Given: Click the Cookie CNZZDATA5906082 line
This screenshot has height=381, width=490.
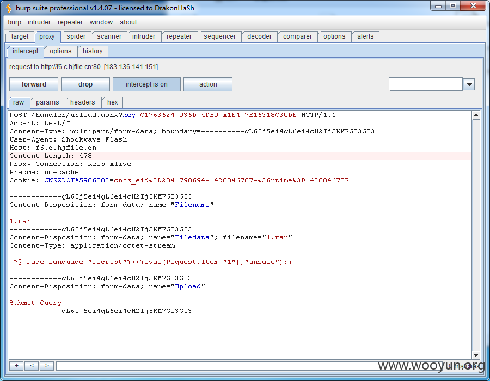Looking at the screenshot, I should (x=179, y=180).
